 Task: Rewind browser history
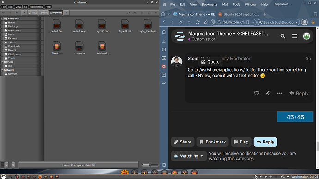tap(181, 22)
